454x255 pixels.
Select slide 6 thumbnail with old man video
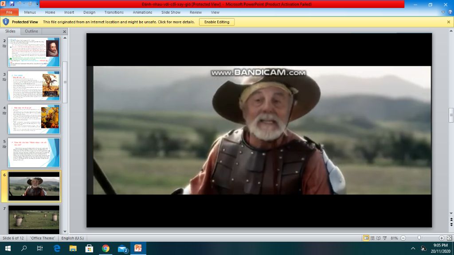click(34, 186)
